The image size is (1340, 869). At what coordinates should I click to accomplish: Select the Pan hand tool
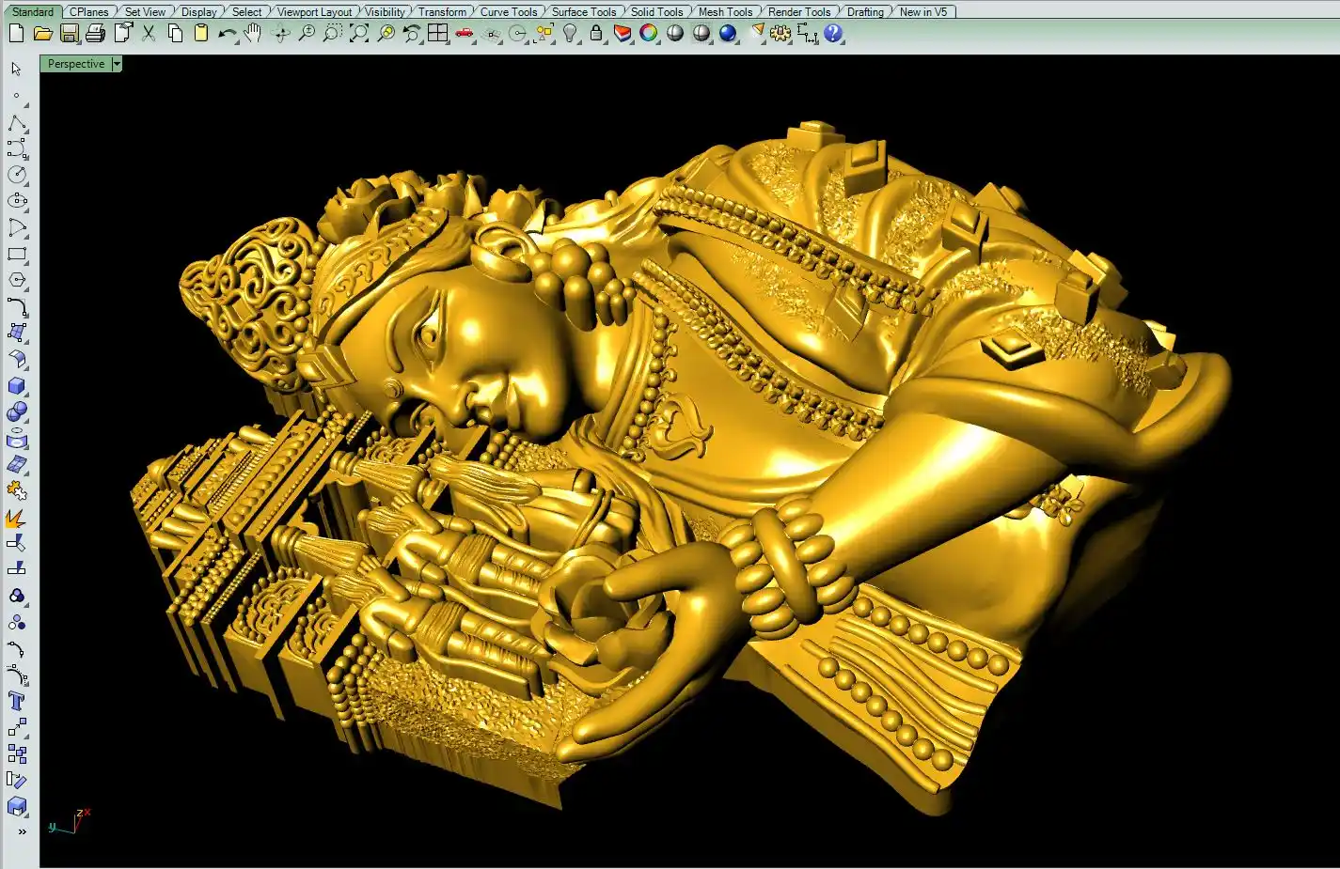253,34
